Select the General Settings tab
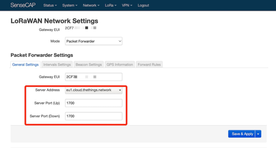 coord(25,65)
